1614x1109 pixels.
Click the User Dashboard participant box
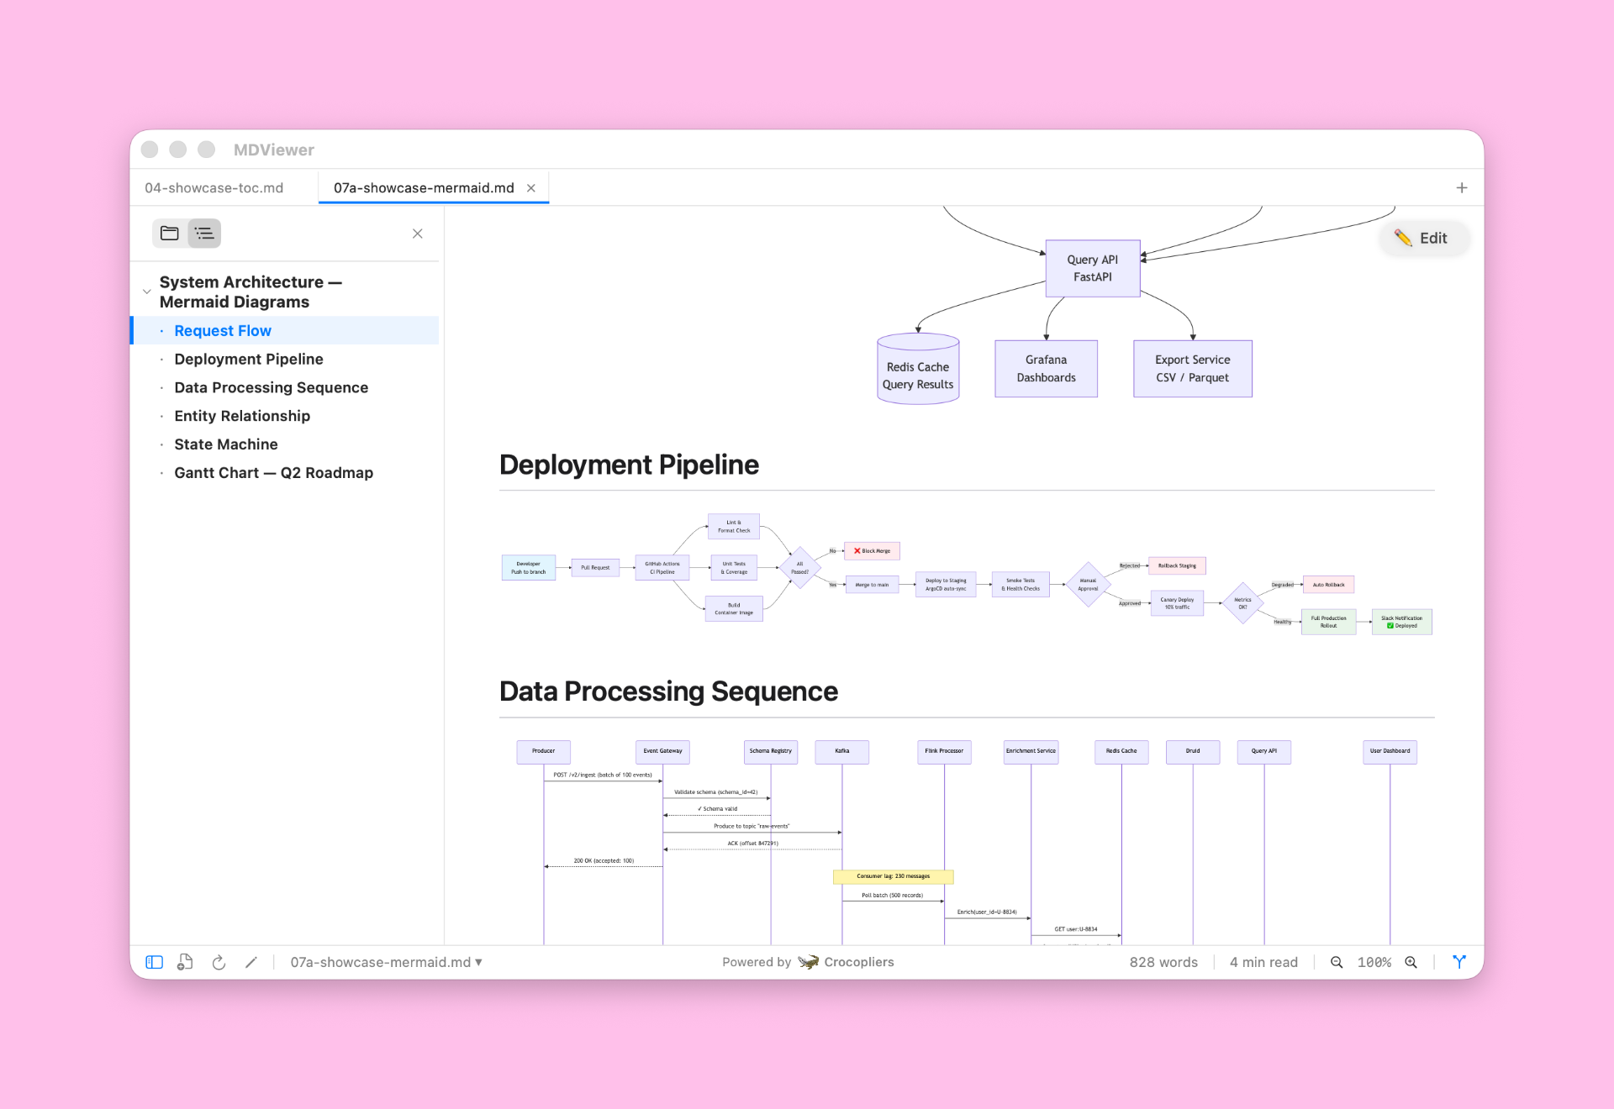[1390, 751]
